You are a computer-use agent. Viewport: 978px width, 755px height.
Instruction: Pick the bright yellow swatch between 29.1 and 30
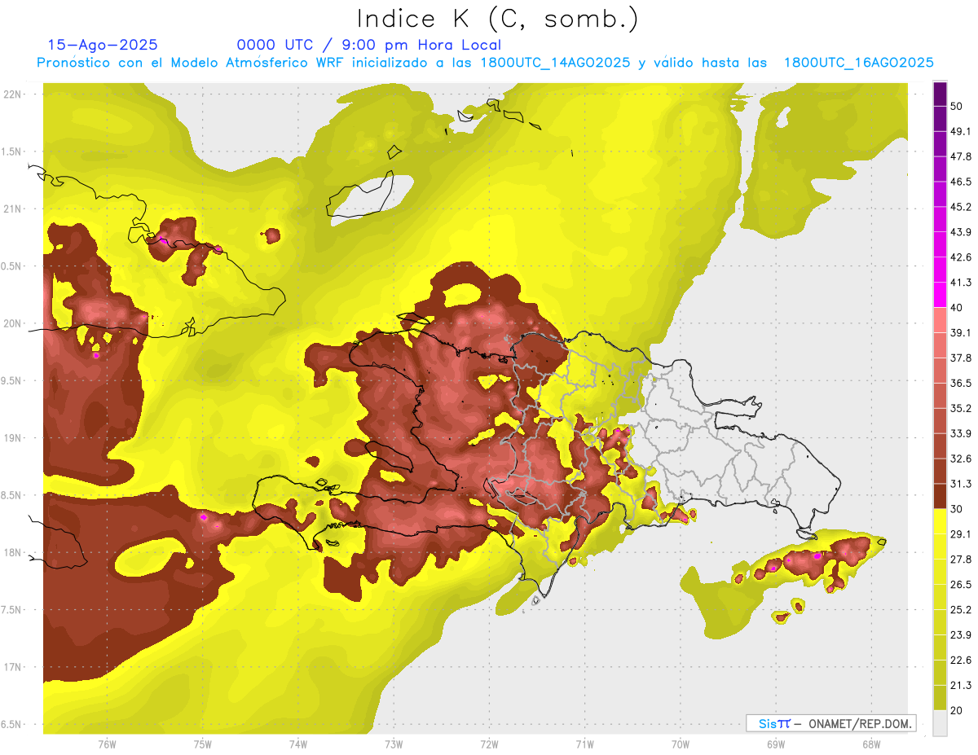(x=940, y=521)
